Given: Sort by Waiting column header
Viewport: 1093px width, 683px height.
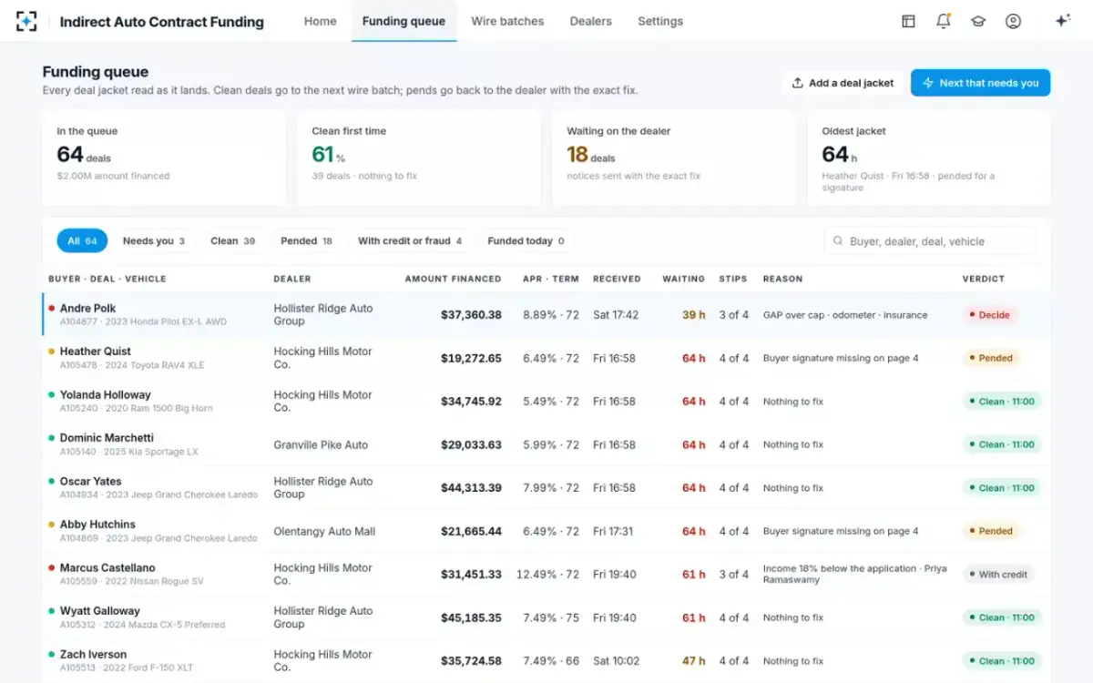Looking at the screenshot, I should coord(683,279).
